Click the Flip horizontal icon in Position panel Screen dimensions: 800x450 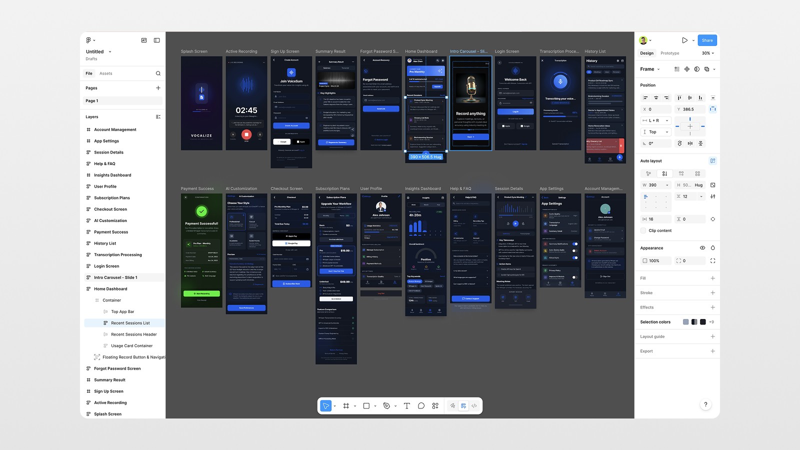pyautogui.click(x=690, y=143)
